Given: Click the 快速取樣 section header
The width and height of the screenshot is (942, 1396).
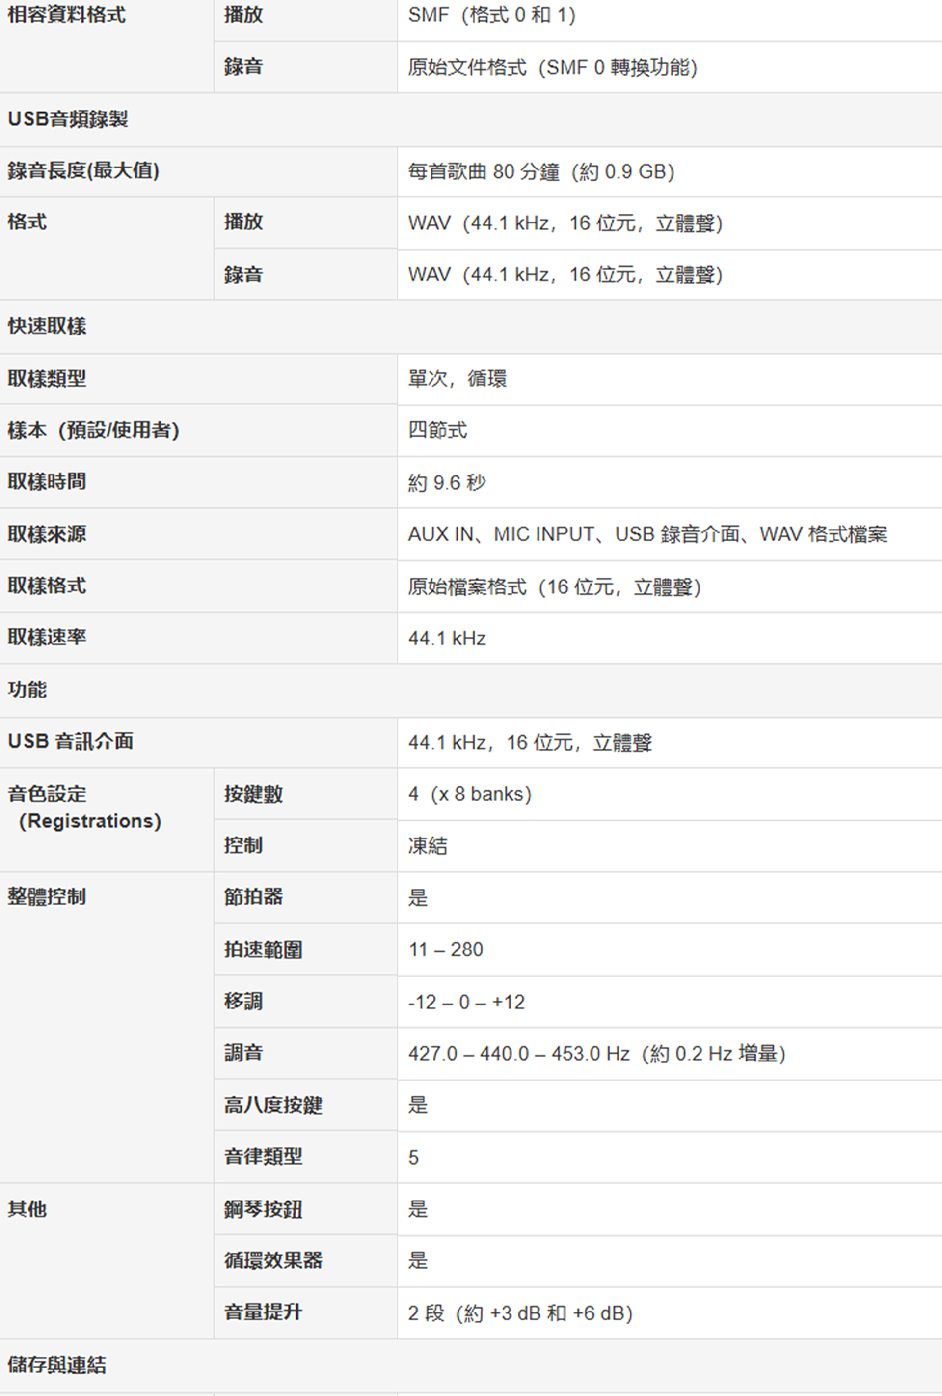Looking at the screenshot, I should pos(47,326).
